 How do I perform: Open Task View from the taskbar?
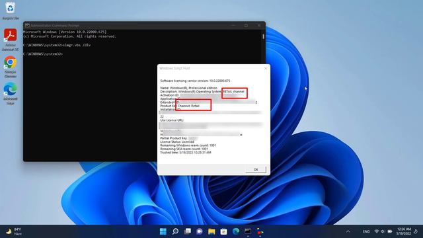tap(188, 231)
